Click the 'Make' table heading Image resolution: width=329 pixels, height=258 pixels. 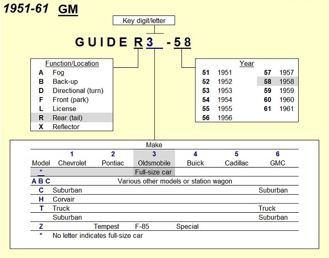154,145
